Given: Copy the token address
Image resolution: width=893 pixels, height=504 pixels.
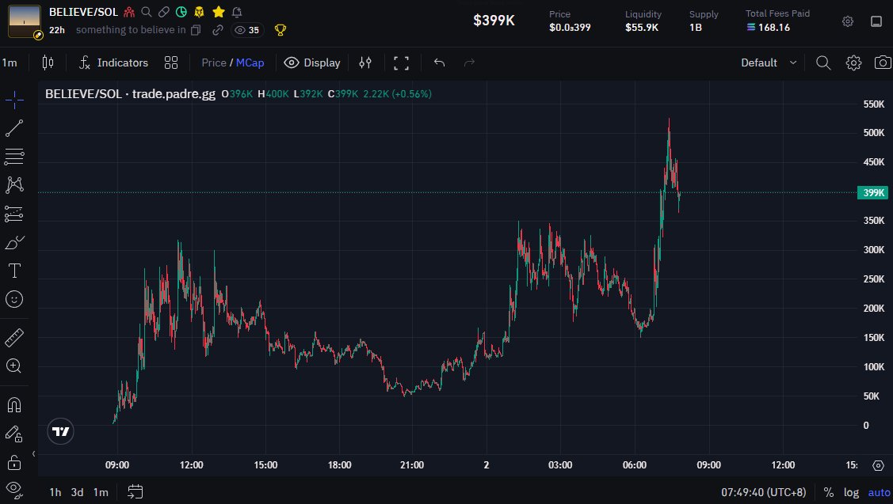Looking at the screenshot, I should 196,29.
